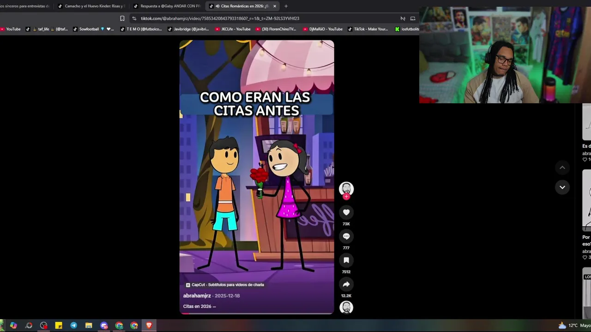
Task: Seek in the red video progress bar
Action: coord(257,314)
